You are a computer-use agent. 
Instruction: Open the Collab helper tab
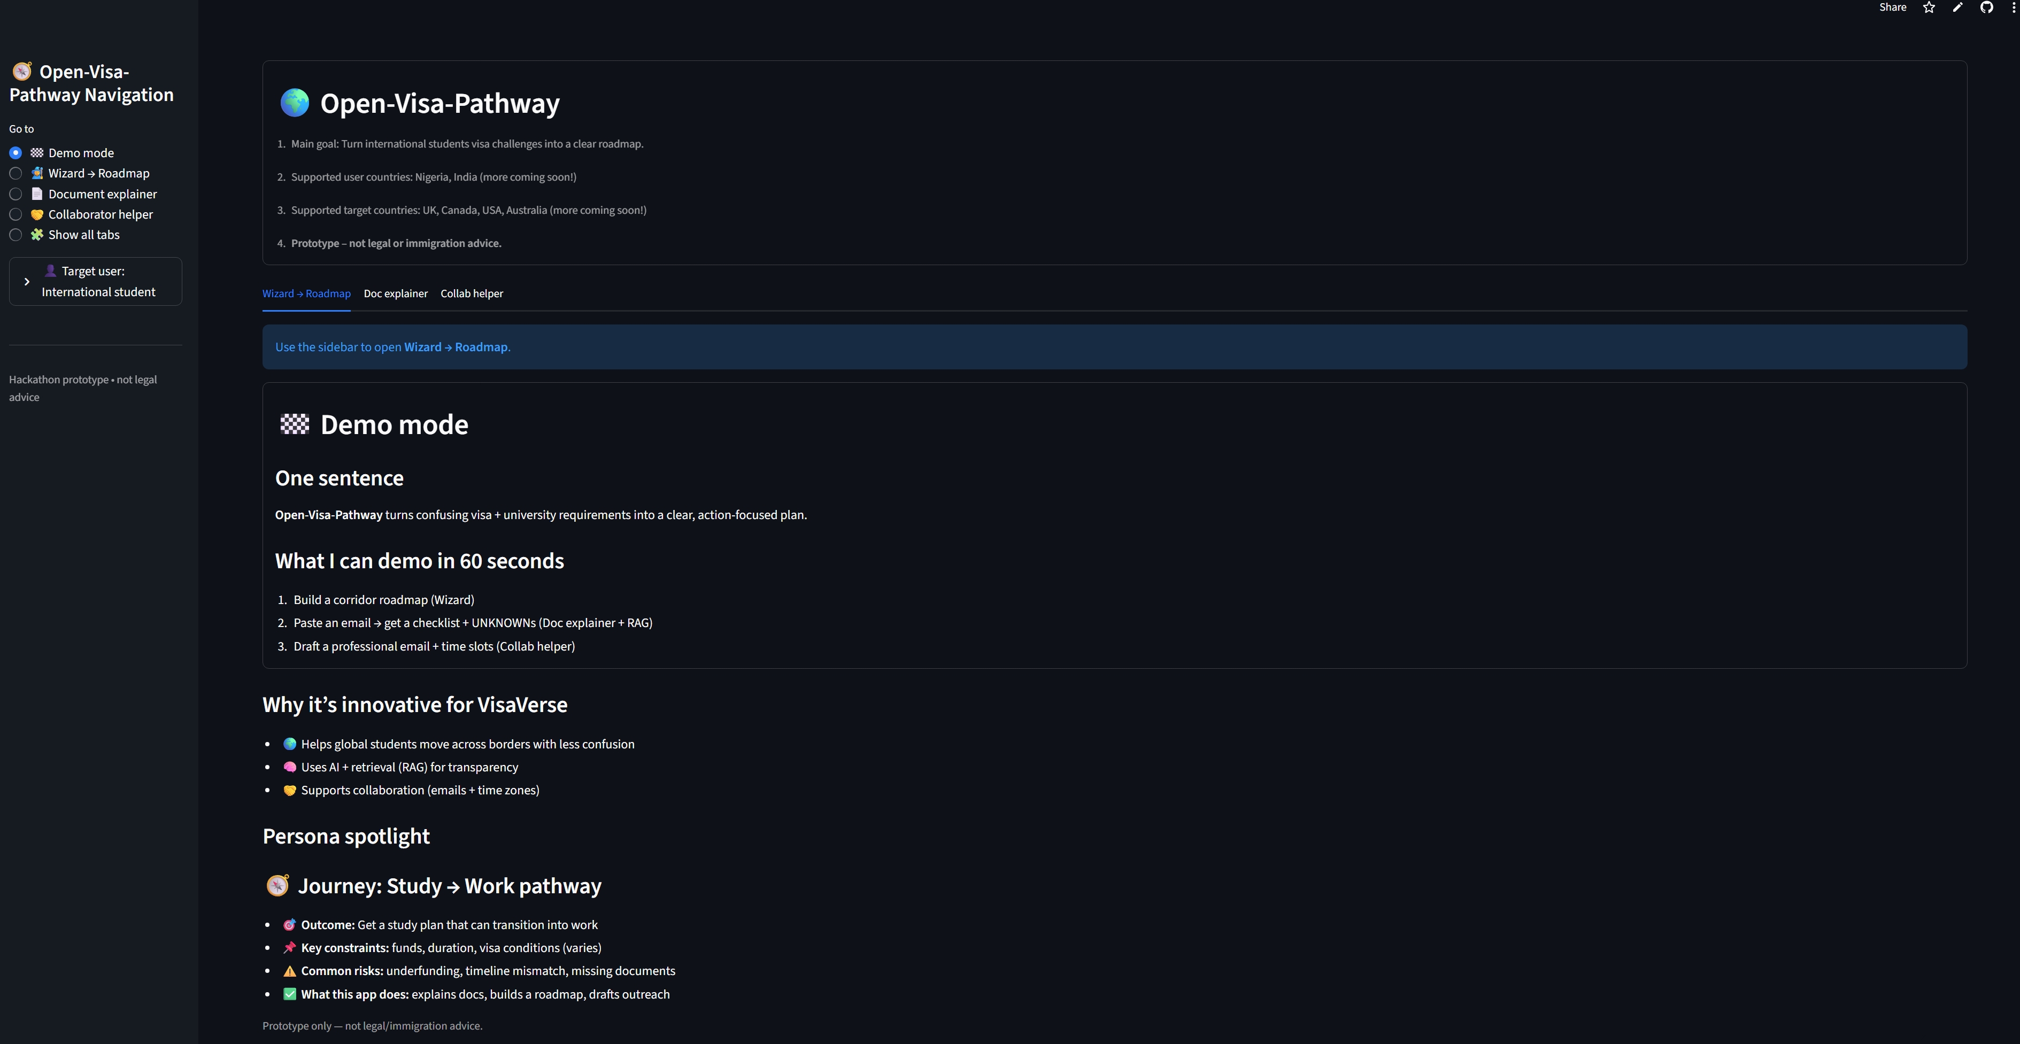click(x=471, y=294)
